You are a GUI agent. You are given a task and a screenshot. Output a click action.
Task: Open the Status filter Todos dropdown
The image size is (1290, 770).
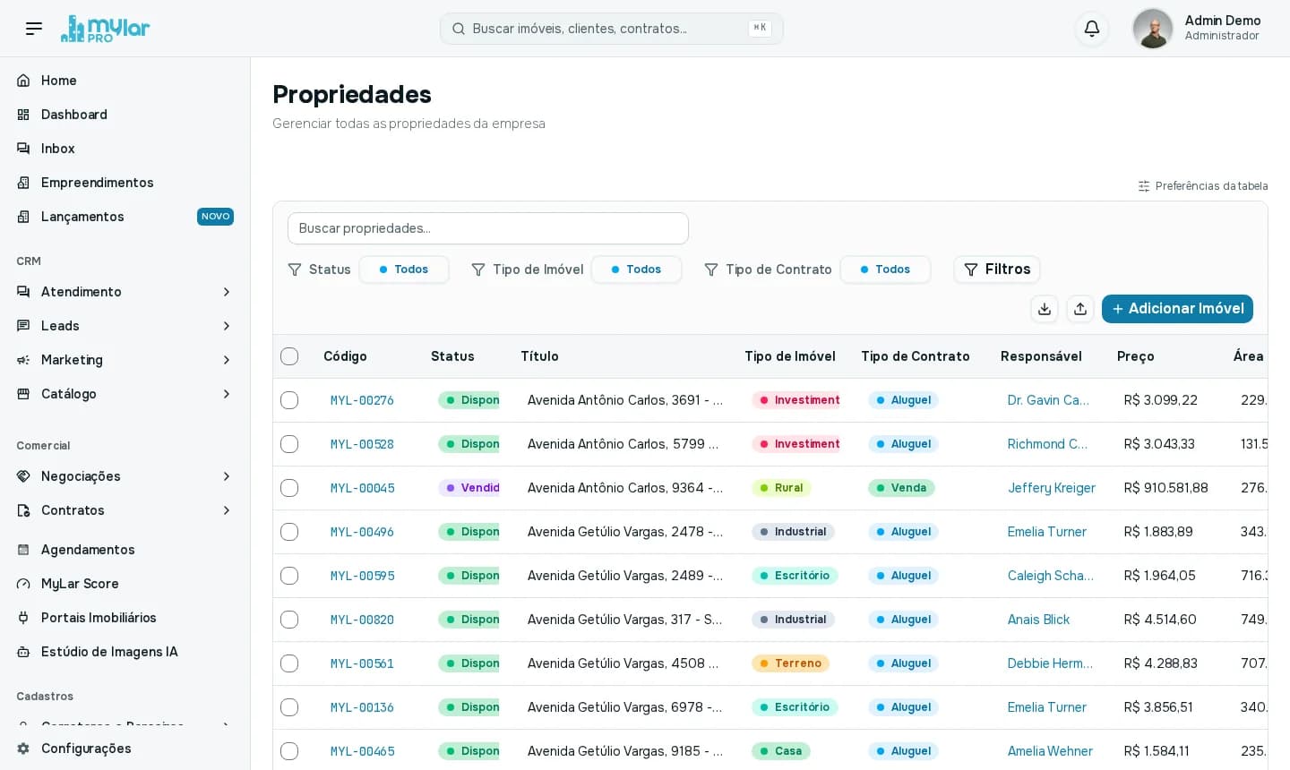coord(404,269)
